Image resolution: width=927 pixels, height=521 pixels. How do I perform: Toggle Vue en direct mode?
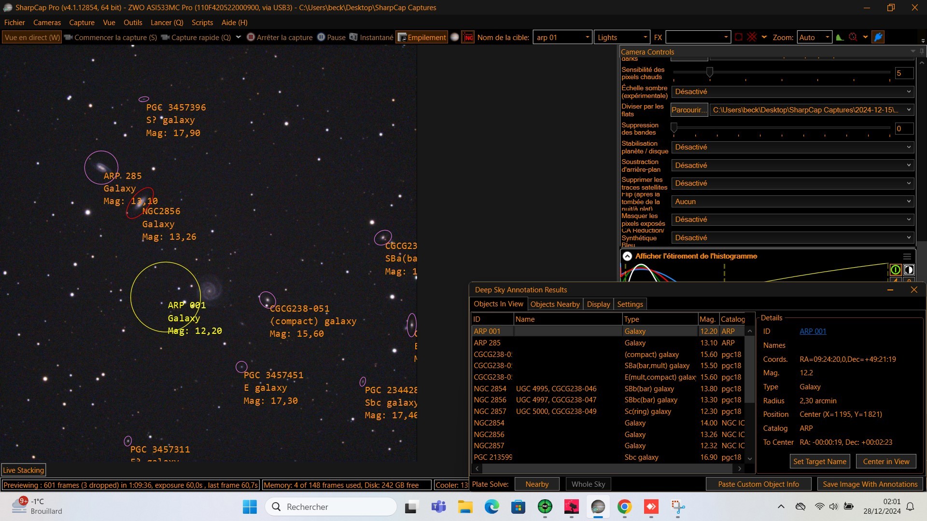point(32,37)
